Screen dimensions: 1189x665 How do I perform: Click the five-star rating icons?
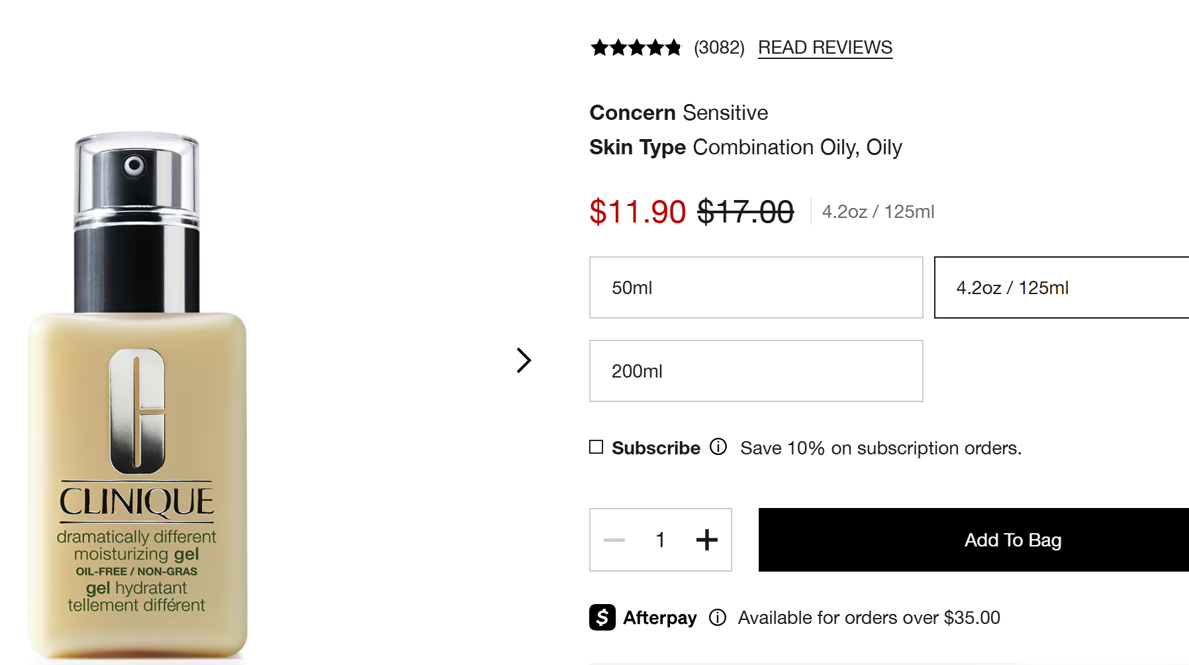click(x=636, y=48)
